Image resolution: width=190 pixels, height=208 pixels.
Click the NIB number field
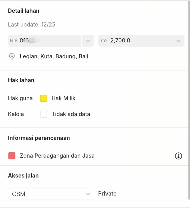pyautogui.click(x=45, y=41)
